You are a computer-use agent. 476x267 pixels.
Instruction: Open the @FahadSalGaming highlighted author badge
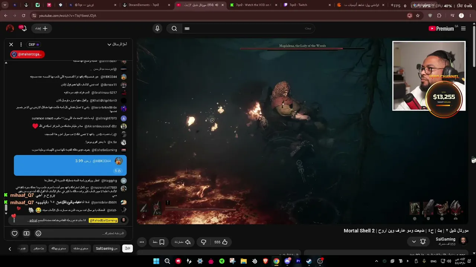click(103, 220)
